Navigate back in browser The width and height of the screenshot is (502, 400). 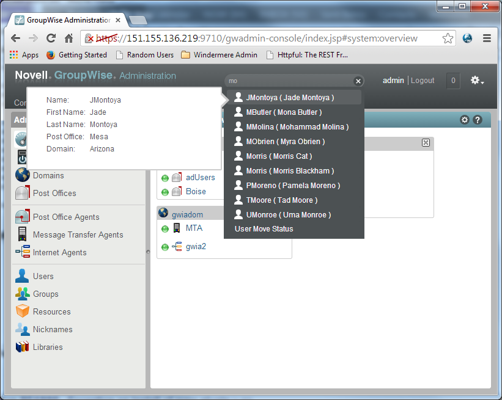[x=15, y=38]
